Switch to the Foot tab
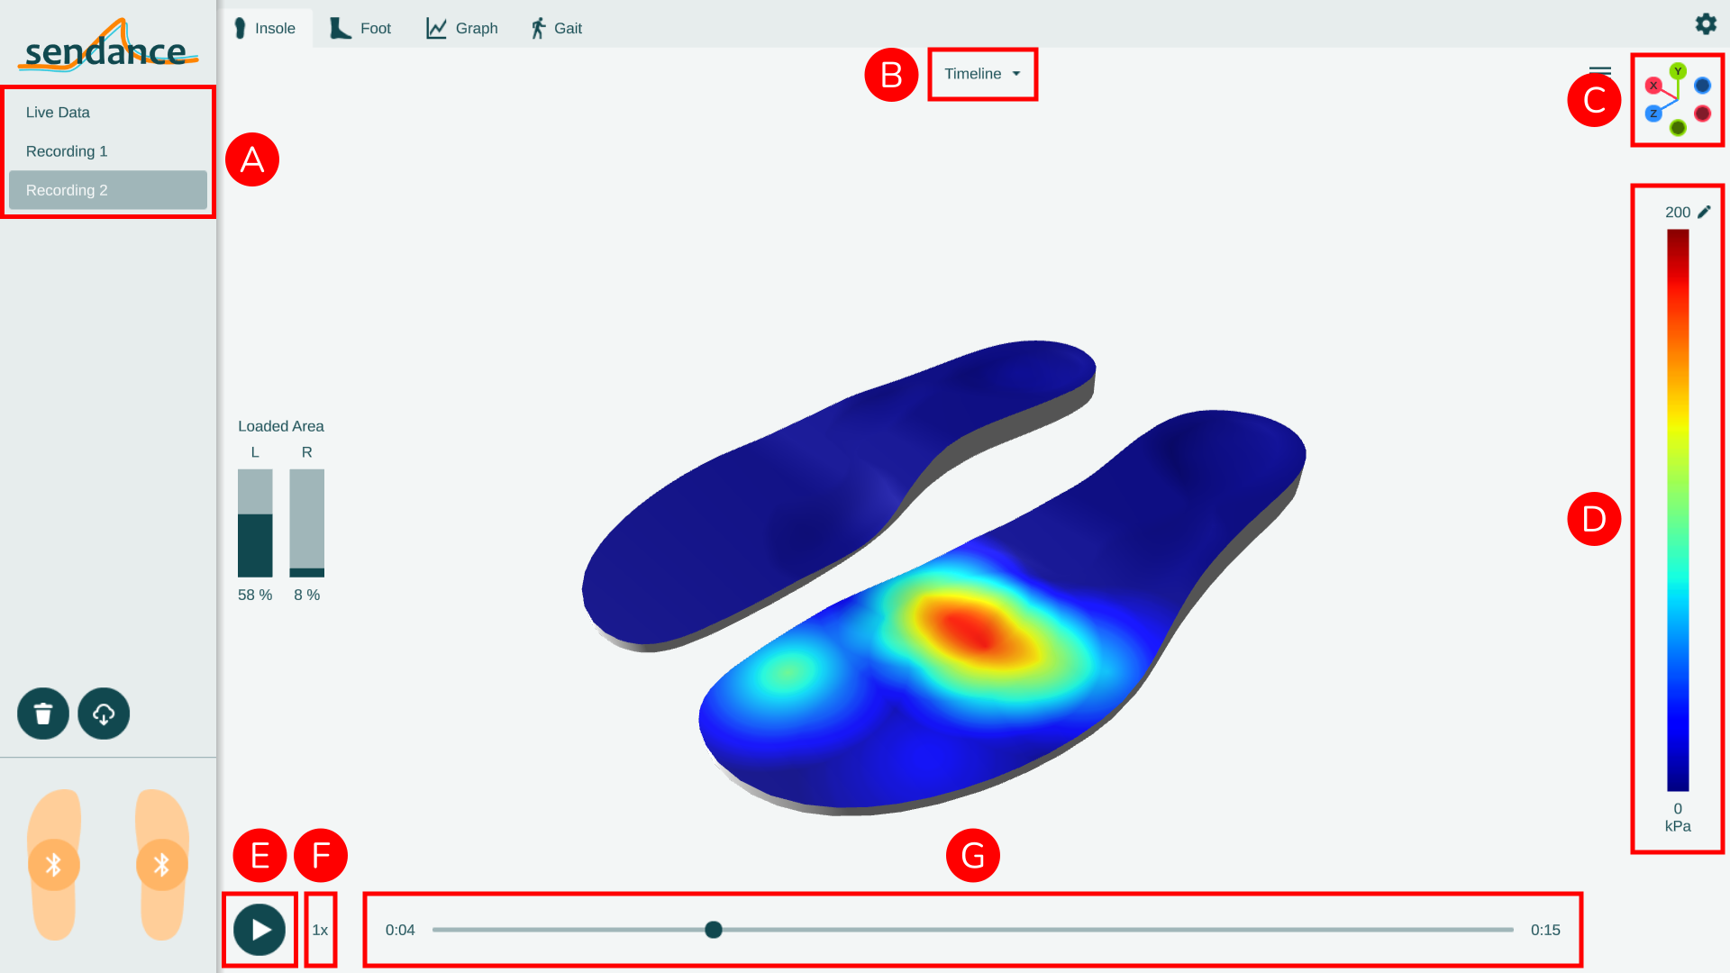This screenshot has height=973, width=1730. tap(360, 28)
